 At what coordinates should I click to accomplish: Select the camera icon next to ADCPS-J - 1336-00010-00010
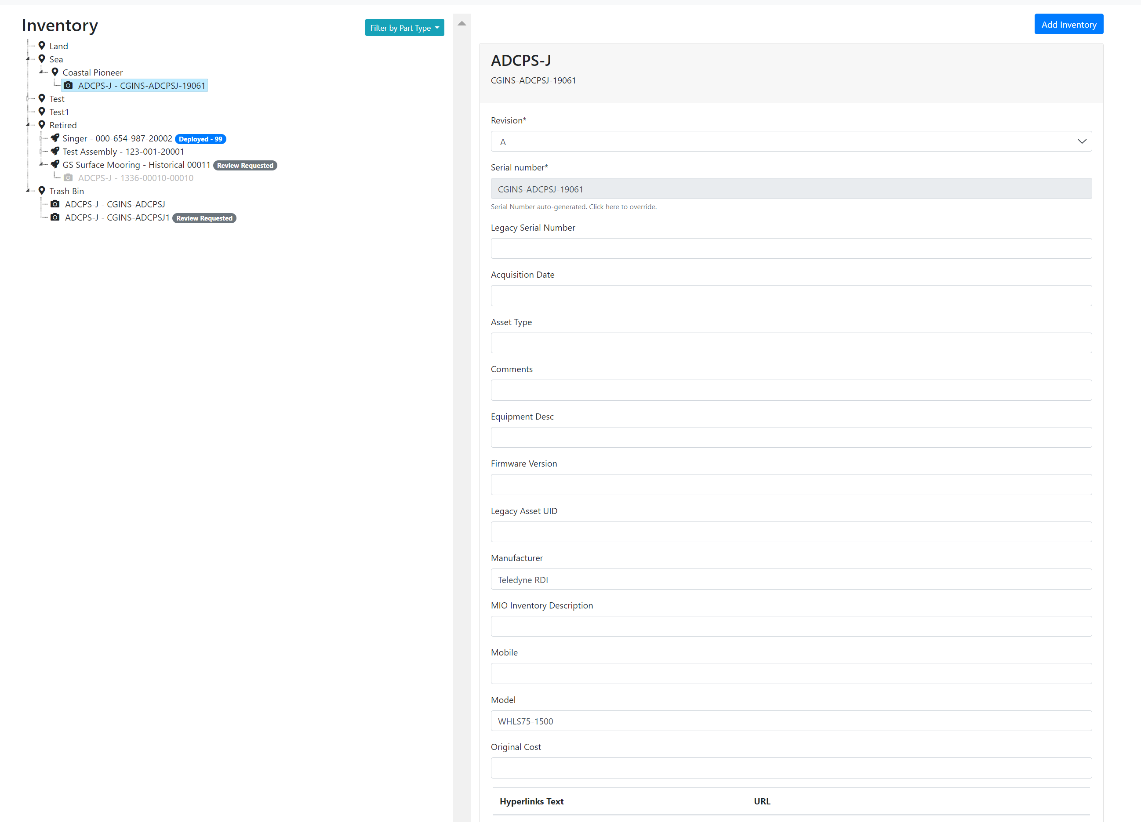point(69,177)
